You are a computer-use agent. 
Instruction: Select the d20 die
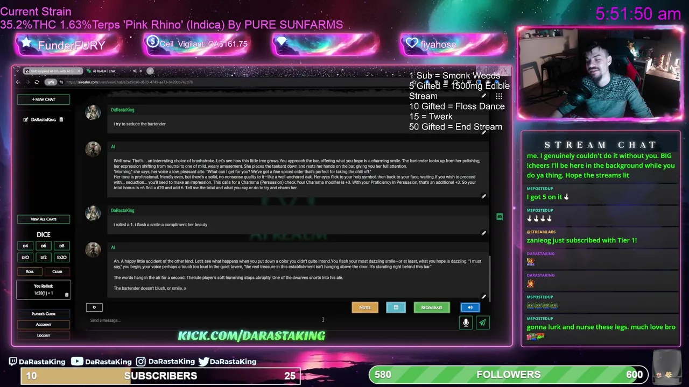(61, 257)
